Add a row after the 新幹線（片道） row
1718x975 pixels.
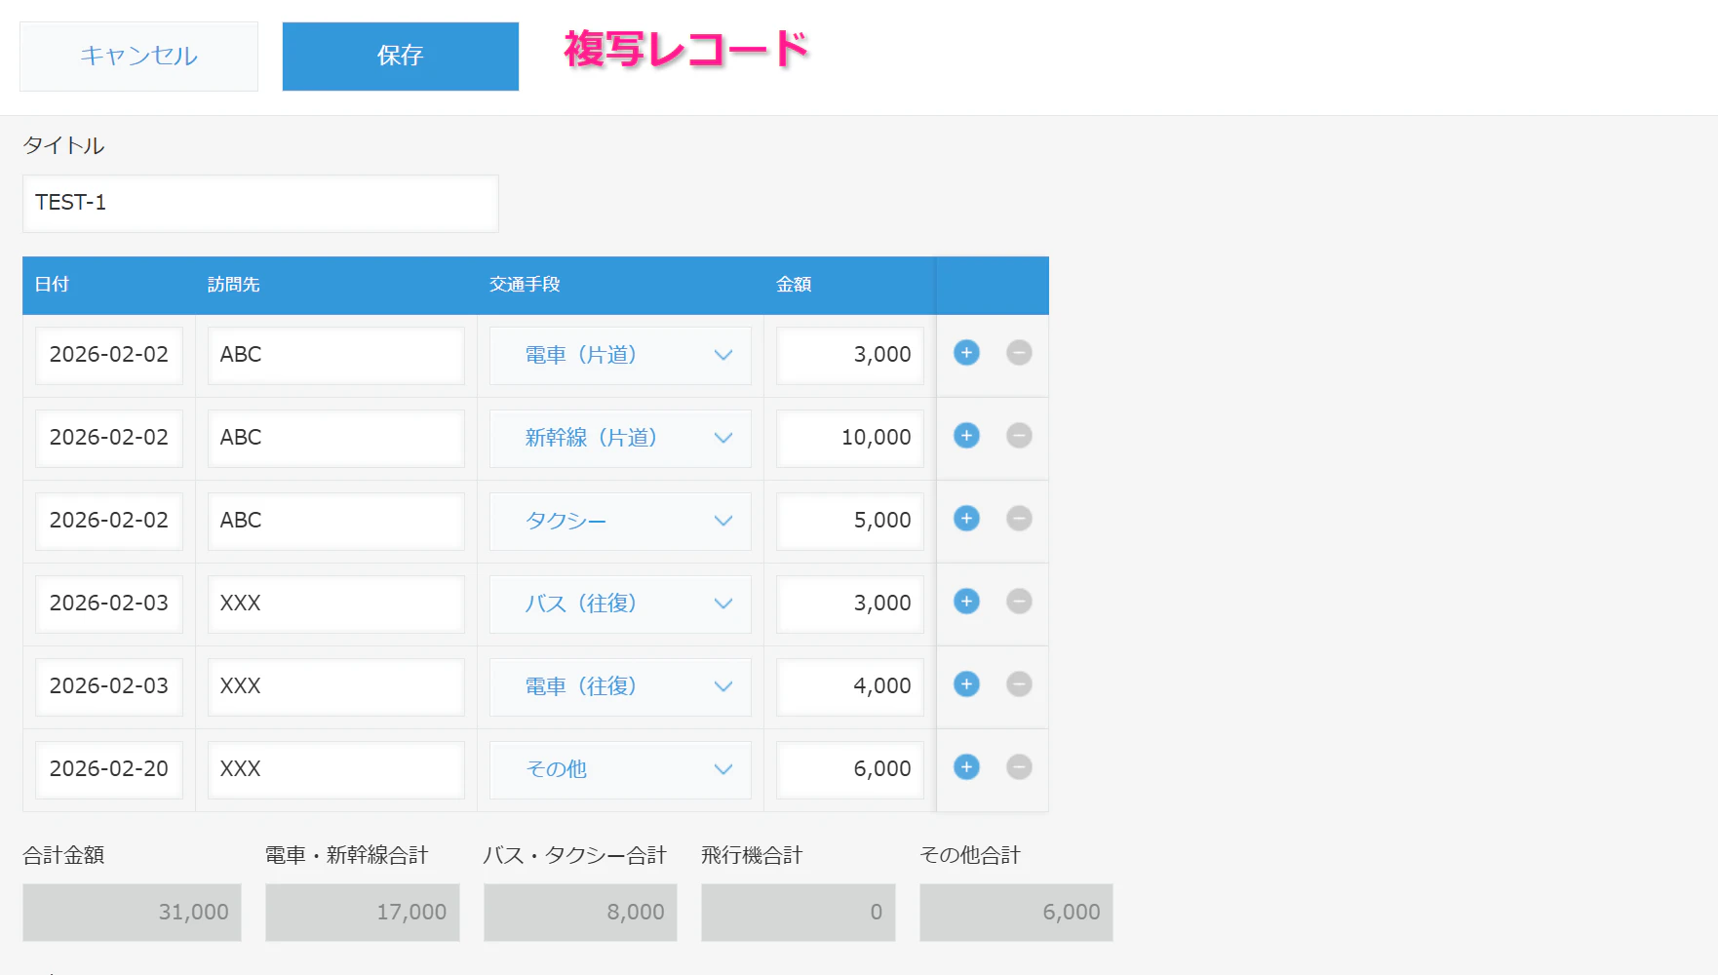click(966, 436)
